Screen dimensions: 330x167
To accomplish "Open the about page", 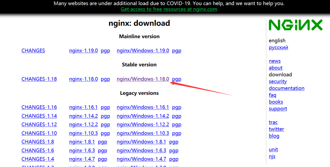I will 276,68.
